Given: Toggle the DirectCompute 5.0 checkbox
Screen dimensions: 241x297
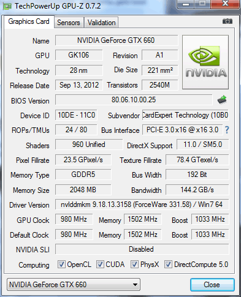Looking at the screenshot, I should (168, 265).
